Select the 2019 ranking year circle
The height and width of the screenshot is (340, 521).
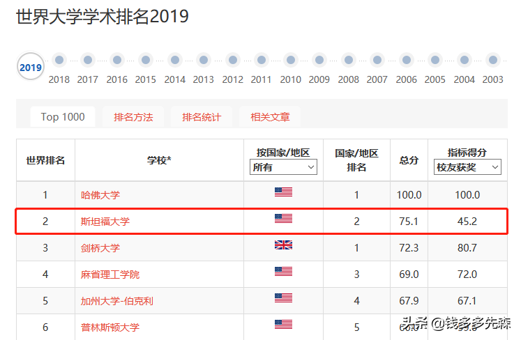click(30, 66)
